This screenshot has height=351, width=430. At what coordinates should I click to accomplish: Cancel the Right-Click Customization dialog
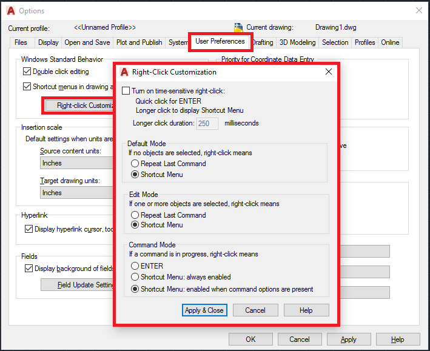255,310
